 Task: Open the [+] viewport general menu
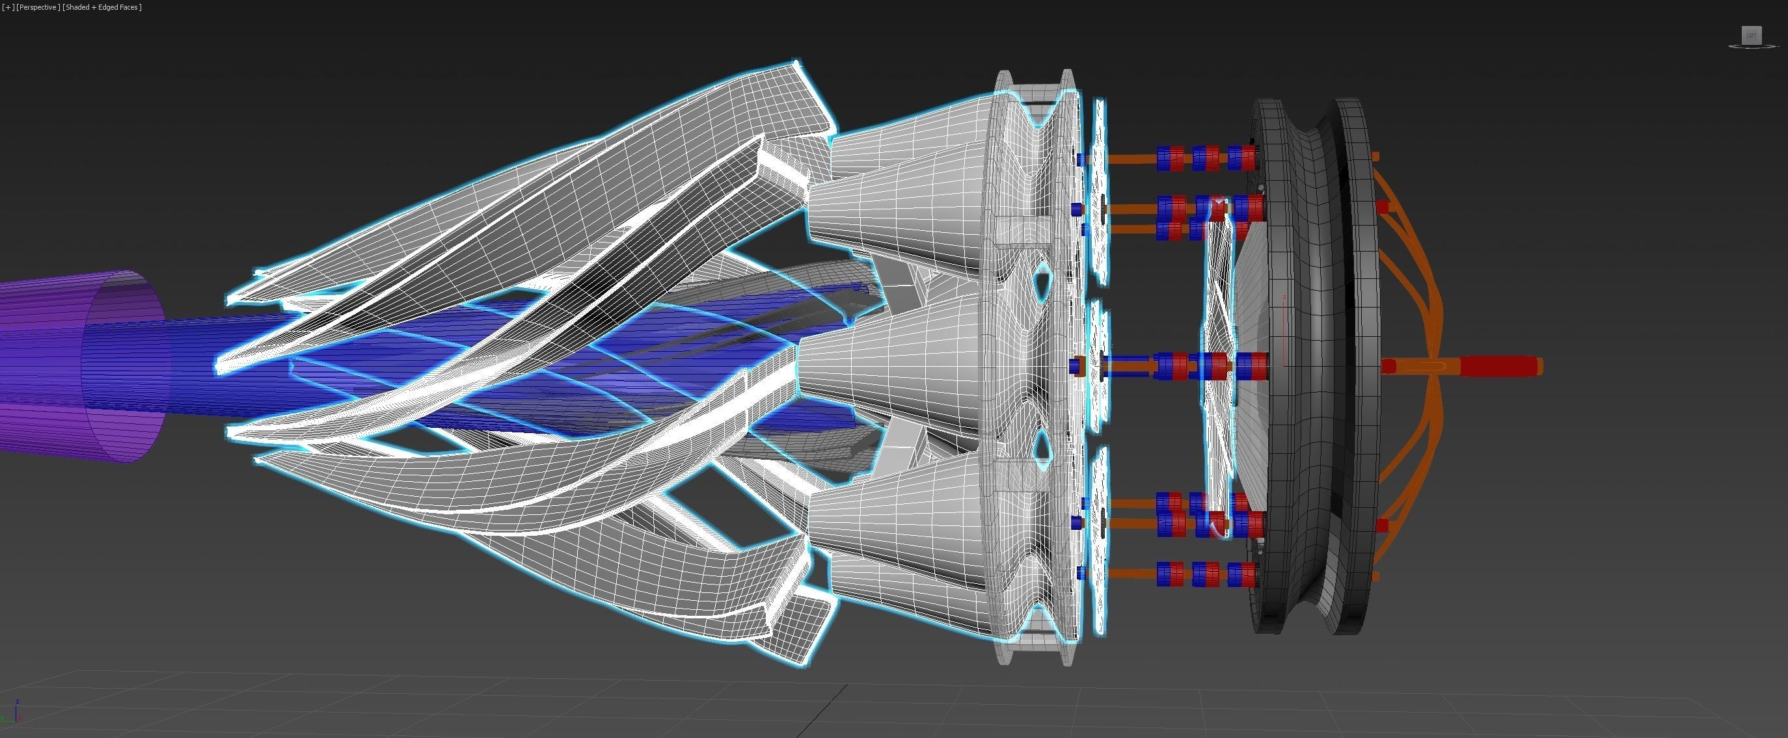(x=8, y=7)
